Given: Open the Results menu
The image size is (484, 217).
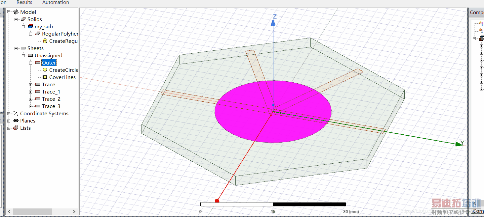Looking at the screenshot, I should click(24, 2).
